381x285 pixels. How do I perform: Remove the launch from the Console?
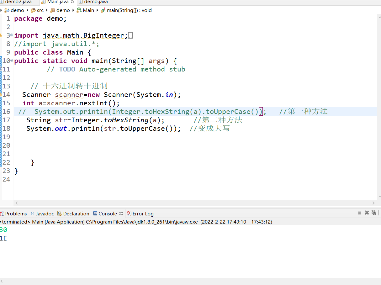[367, 213]
